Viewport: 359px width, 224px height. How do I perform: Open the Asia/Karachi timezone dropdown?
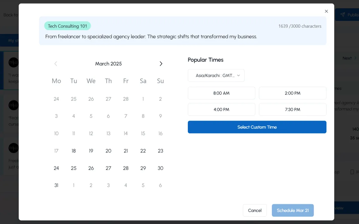[x=216, y=75]
